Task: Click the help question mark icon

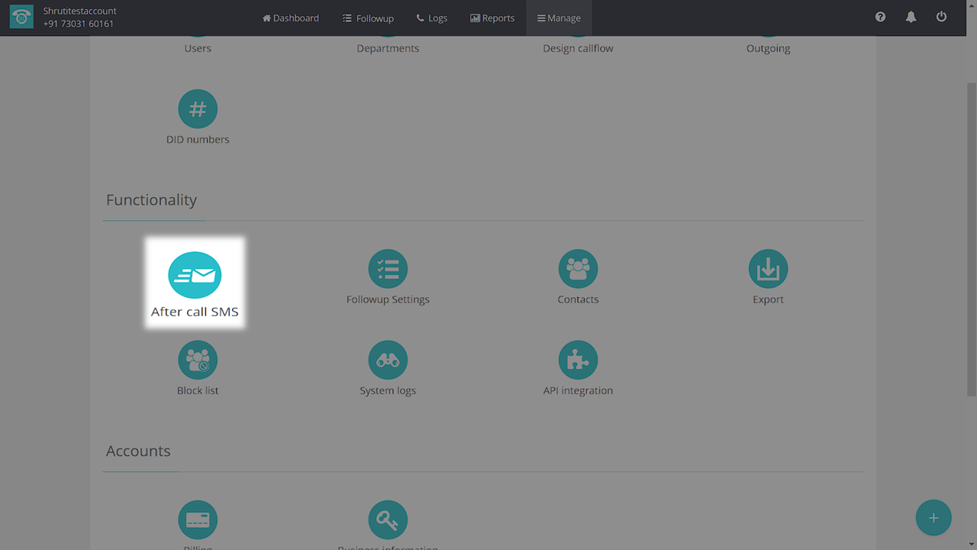Action: pos(880,17)
